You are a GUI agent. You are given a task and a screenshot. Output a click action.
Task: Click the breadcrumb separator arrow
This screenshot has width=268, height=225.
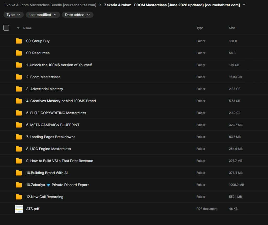tap(100, 5)
